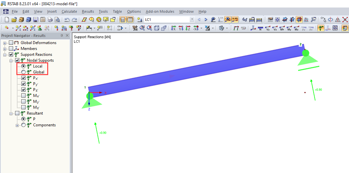The height and width of the screenshot is (173, 349).
Task: Collapse the Support Reactions tree node
Action: coord(5,55)
